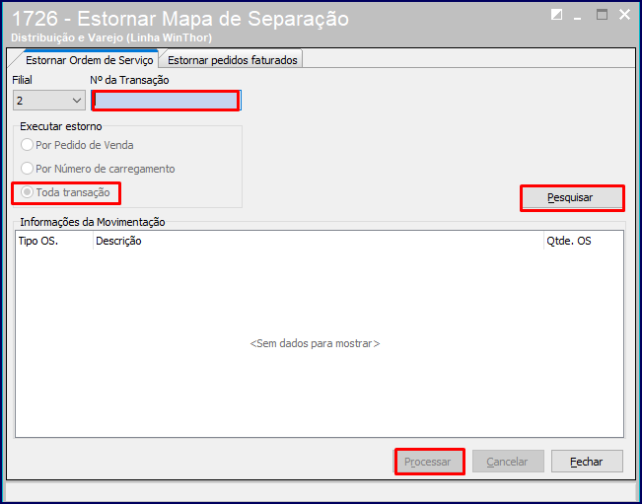
Task: Choose Toda transação radio option
Action: [66, 192]
